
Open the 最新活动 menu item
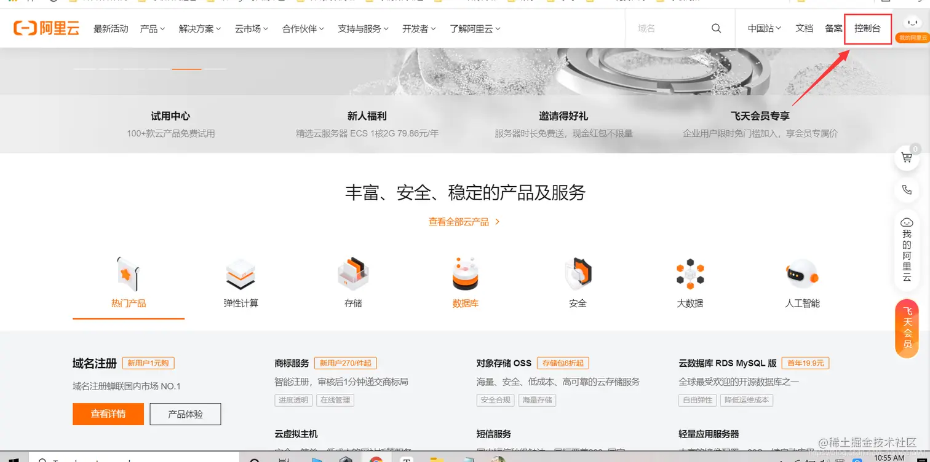(x=111, y=28)
